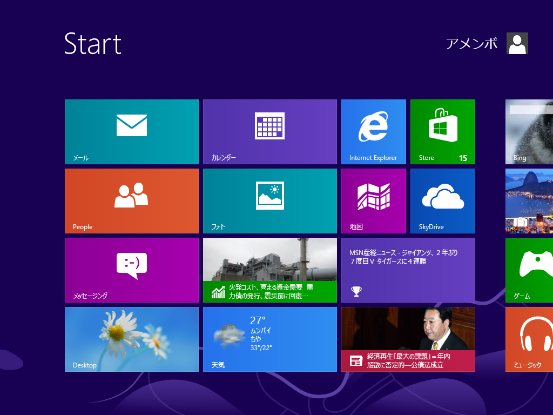The image size is (553, 415).
Task: Open the Rio cityscape travel tile
Action: pos(529,201)
